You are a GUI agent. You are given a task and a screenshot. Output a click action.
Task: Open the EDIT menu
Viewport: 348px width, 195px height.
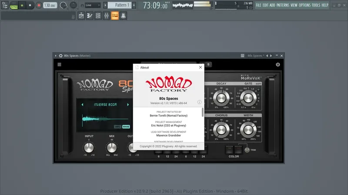point(265,5)
